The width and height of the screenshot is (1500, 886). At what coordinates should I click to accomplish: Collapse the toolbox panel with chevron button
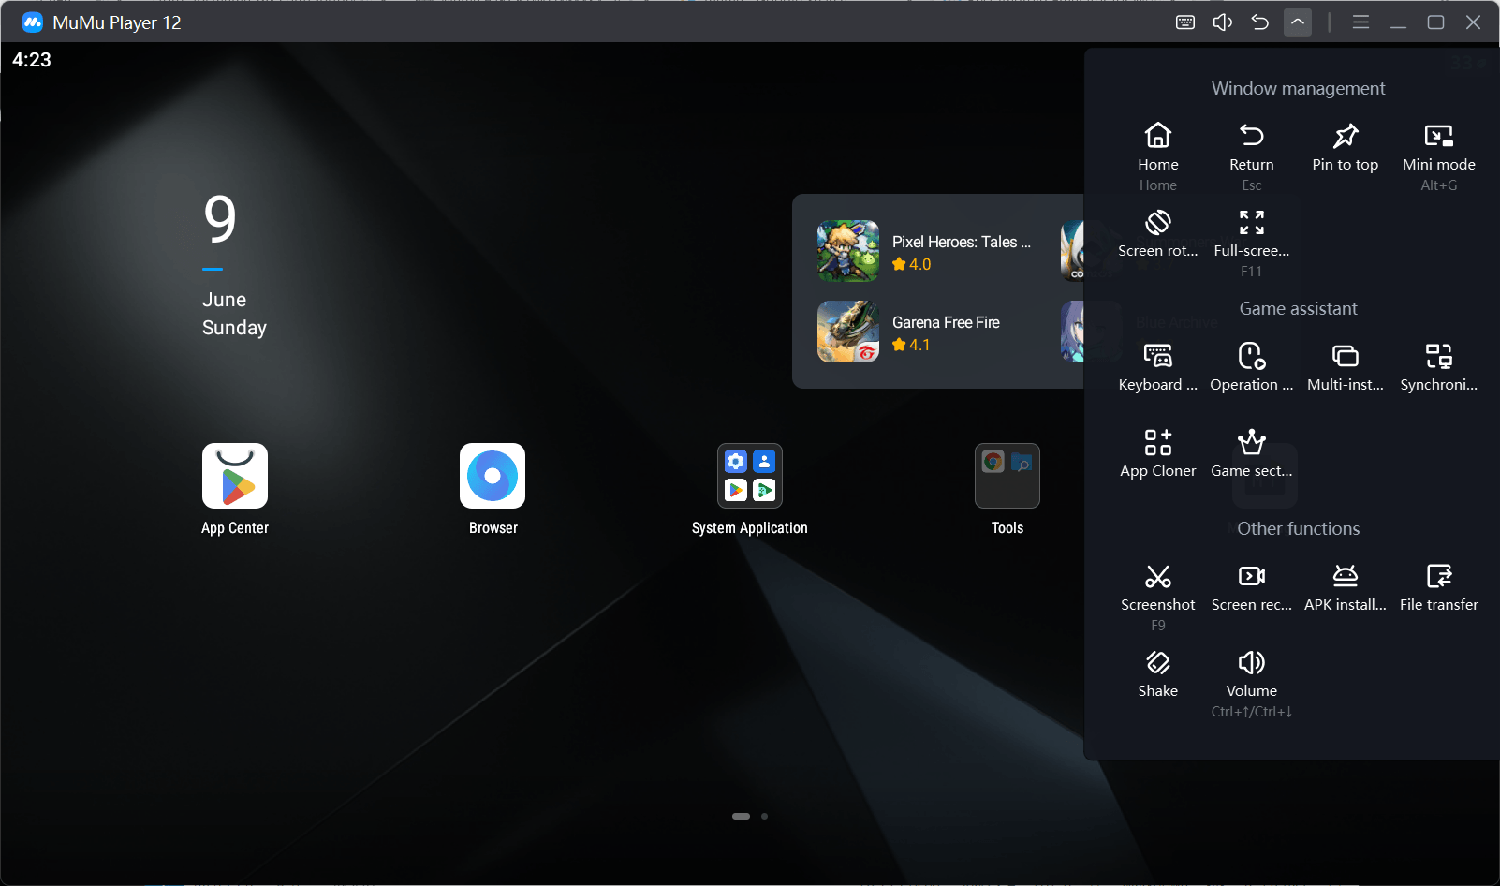1298,22
